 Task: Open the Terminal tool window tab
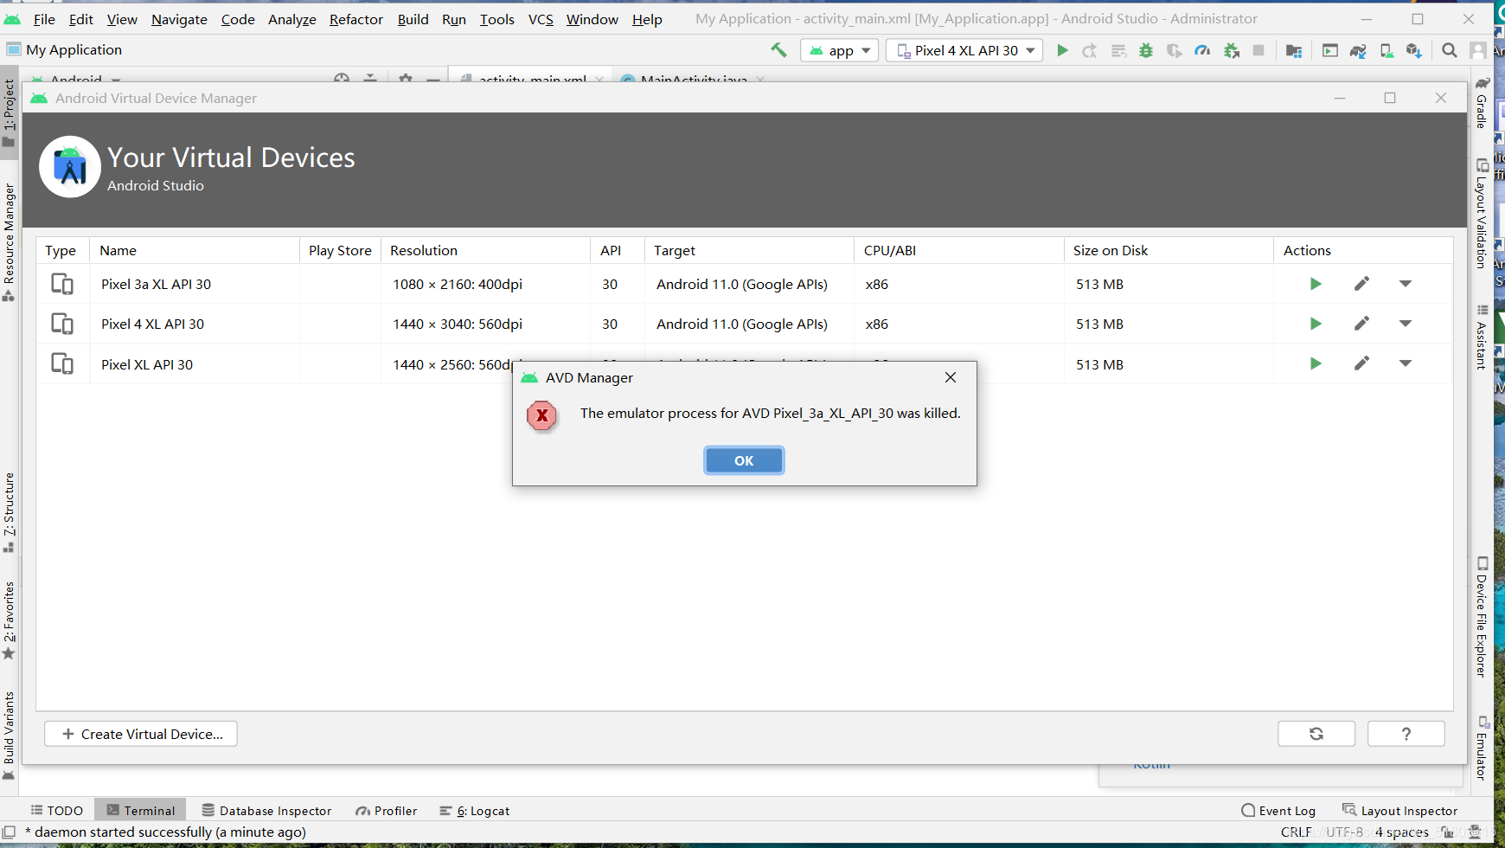tap(140, 811)
